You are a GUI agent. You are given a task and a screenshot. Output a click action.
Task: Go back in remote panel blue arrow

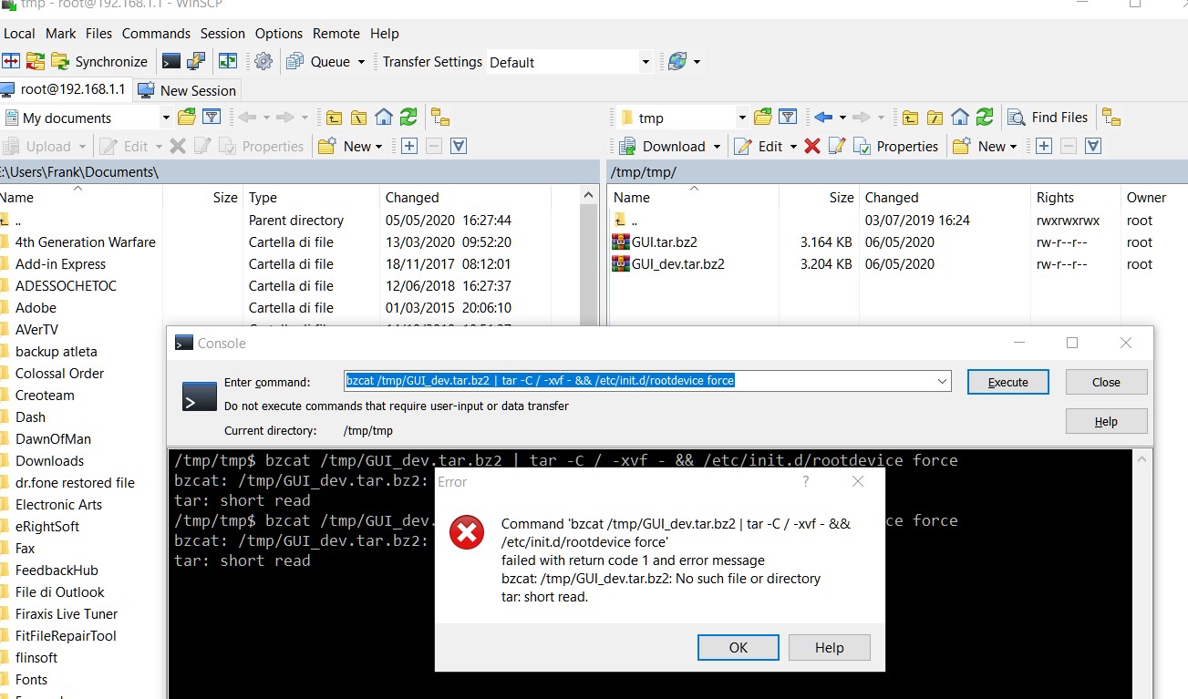[x=823, y=117]
